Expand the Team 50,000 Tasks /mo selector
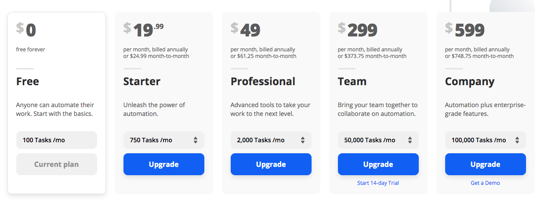The width and height of the screenshot is (537, 202). point(378,140)
